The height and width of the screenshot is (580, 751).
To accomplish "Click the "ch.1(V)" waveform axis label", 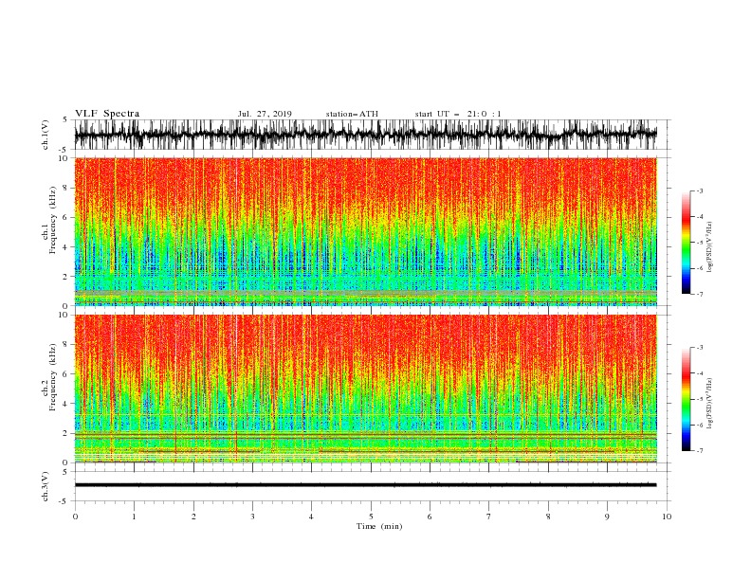I will pos(46,135).
